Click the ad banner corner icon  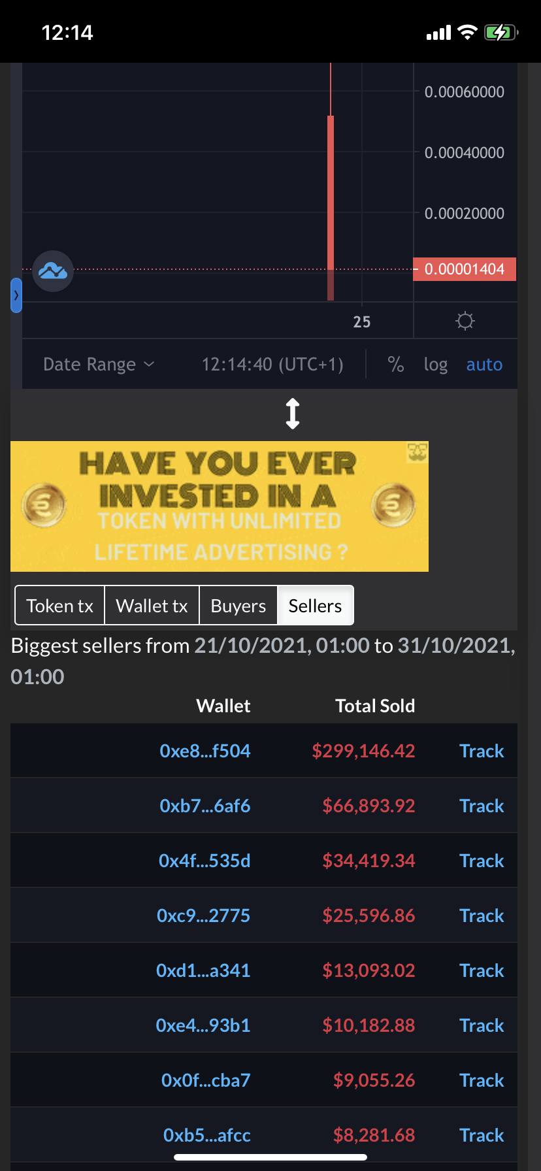tap(418, 452)
